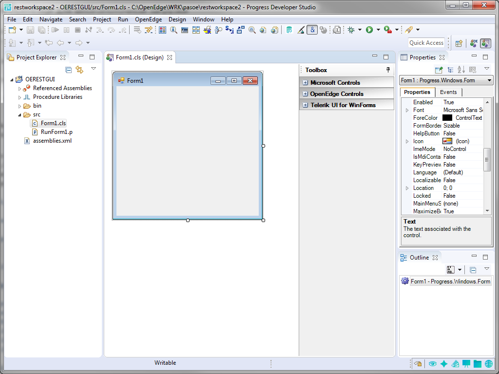
Task: Click the New wizard toolbar icon
Action: 12,30
